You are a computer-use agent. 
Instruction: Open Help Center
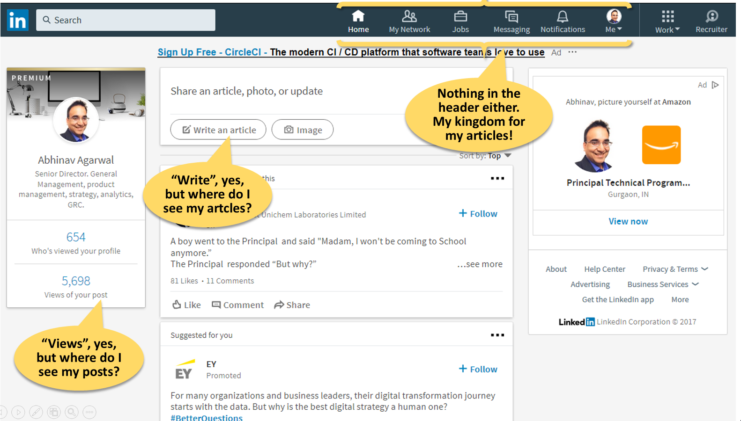tap(605, 269)
